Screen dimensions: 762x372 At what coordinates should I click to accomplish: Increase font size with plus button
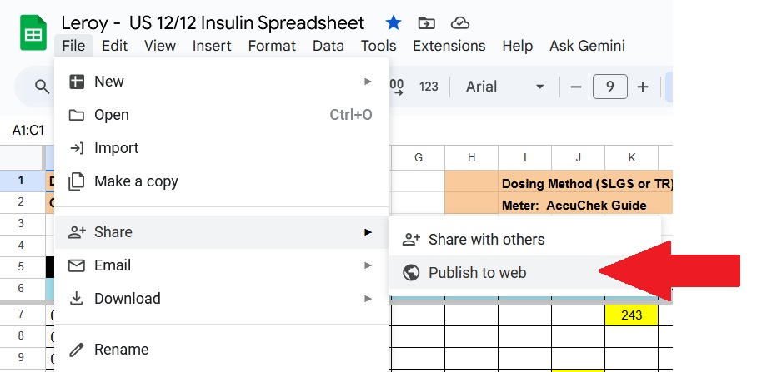(x=643, y=87)
